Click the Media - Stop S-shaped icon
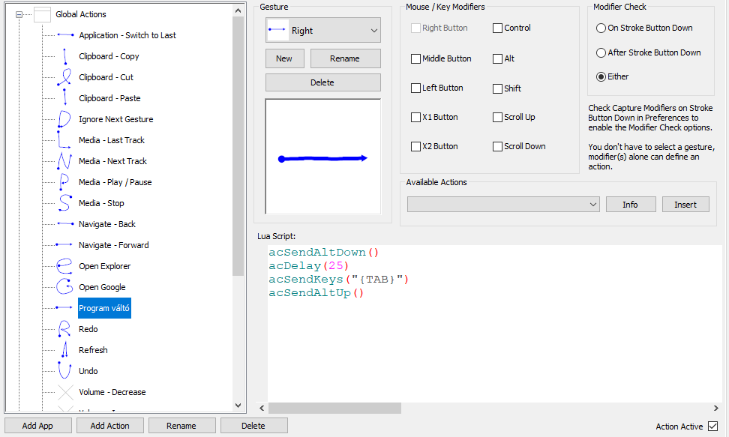The width and height of the screenshot is (729, 437). (65, 203)
